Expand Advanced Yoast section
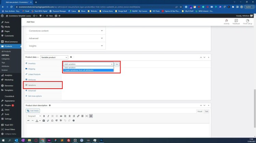 click(66, 38)
